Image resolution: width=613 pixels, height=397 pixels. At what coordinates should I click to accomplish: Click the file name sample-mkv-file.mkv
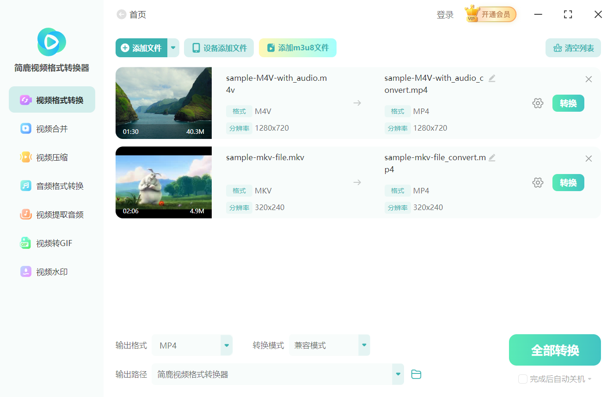click(265, 157)
